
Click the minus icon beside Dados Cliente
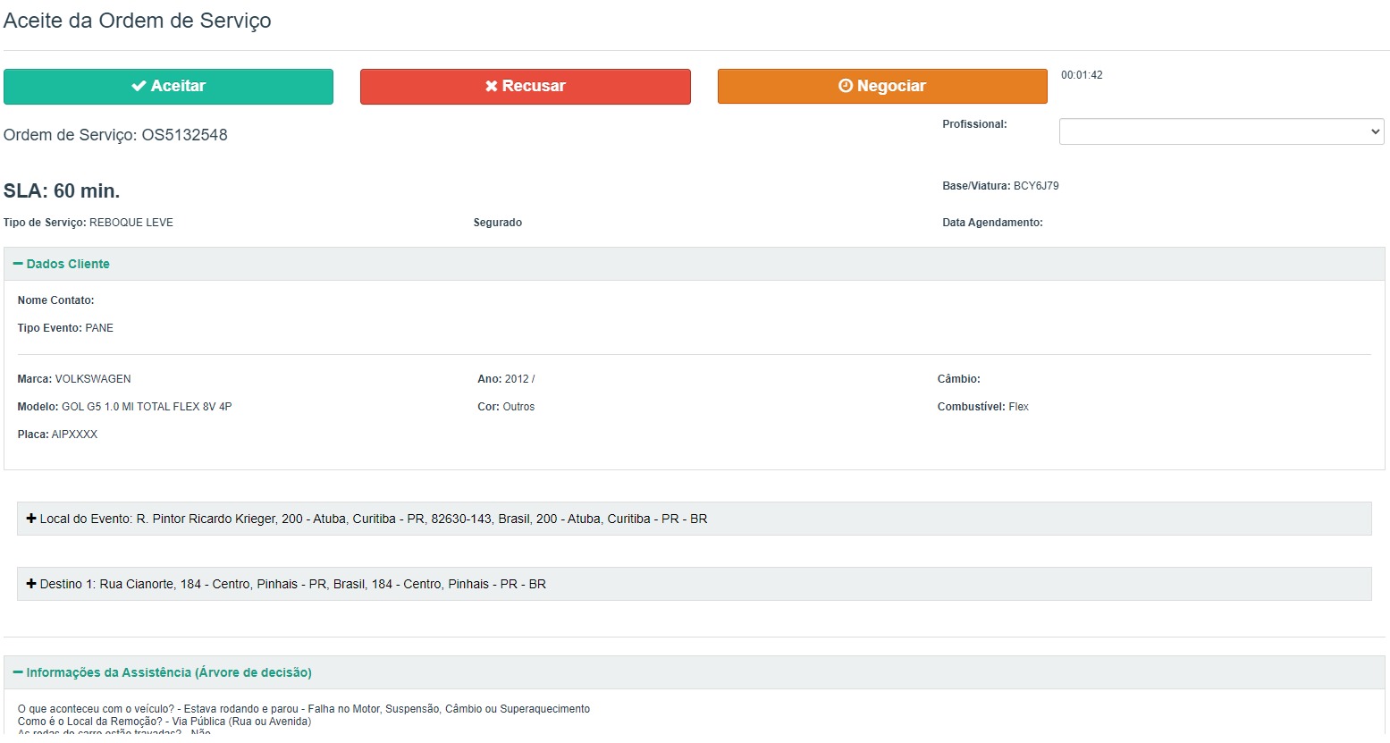(x=18, y=264)
